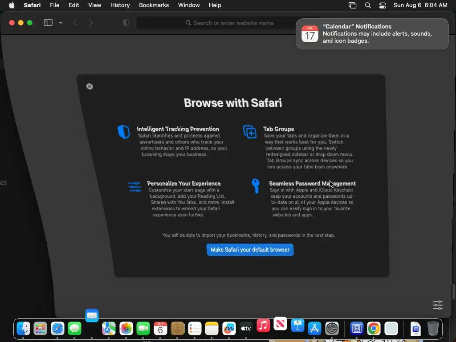Go forward using the forward arrow

pyautogui.click(x=91, y=23)
